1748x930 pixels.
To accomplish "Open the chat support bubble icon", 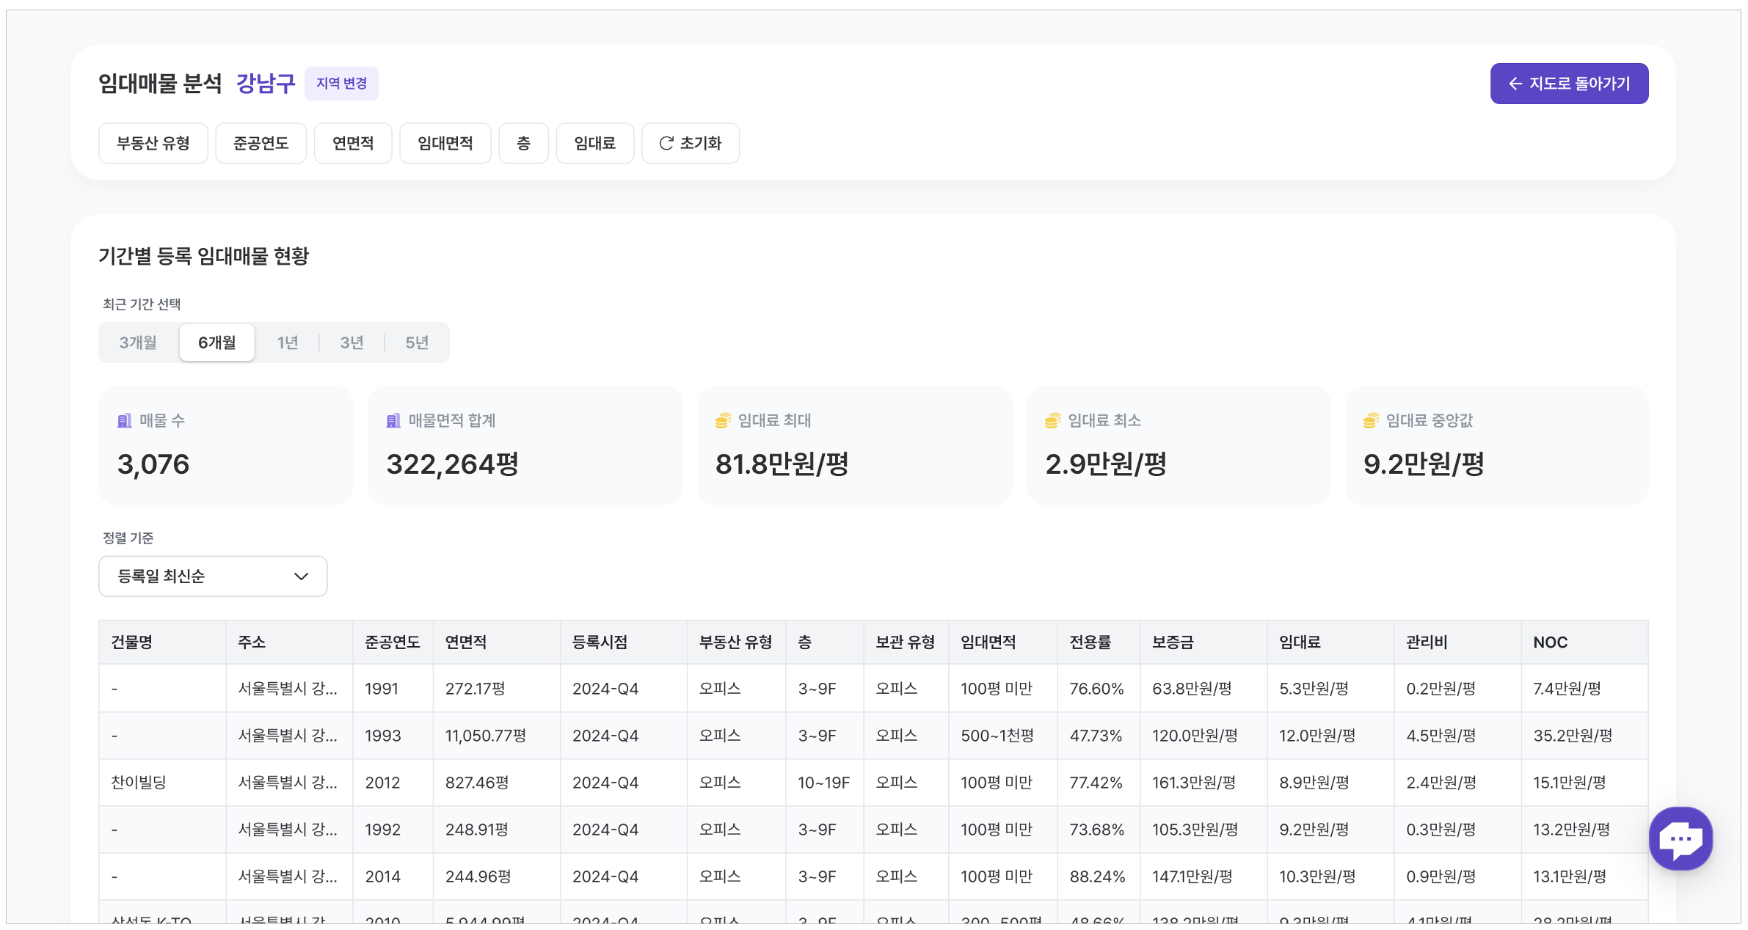I will click(1680, 838).
